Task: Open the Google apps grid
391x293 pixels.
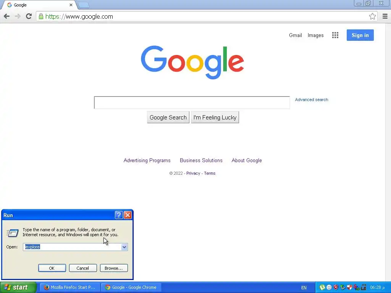Action: coord(335,35)
